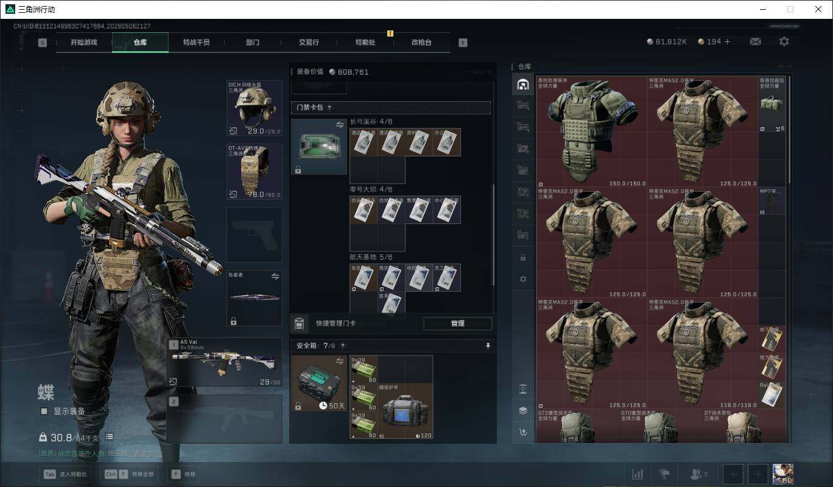Add a teammate in second empty slot
The height and width of the screenshot is (487, 833).
(x=758, y=474)
